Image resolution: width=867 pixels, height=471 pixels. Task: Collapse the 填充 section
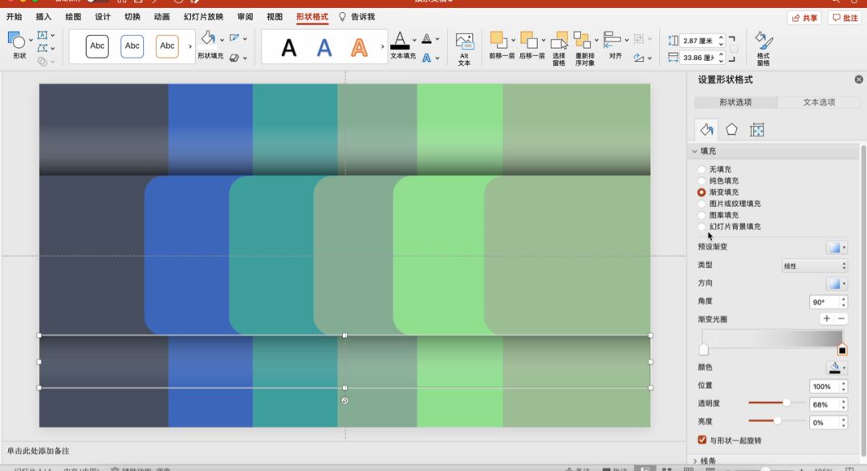(694, 151)
